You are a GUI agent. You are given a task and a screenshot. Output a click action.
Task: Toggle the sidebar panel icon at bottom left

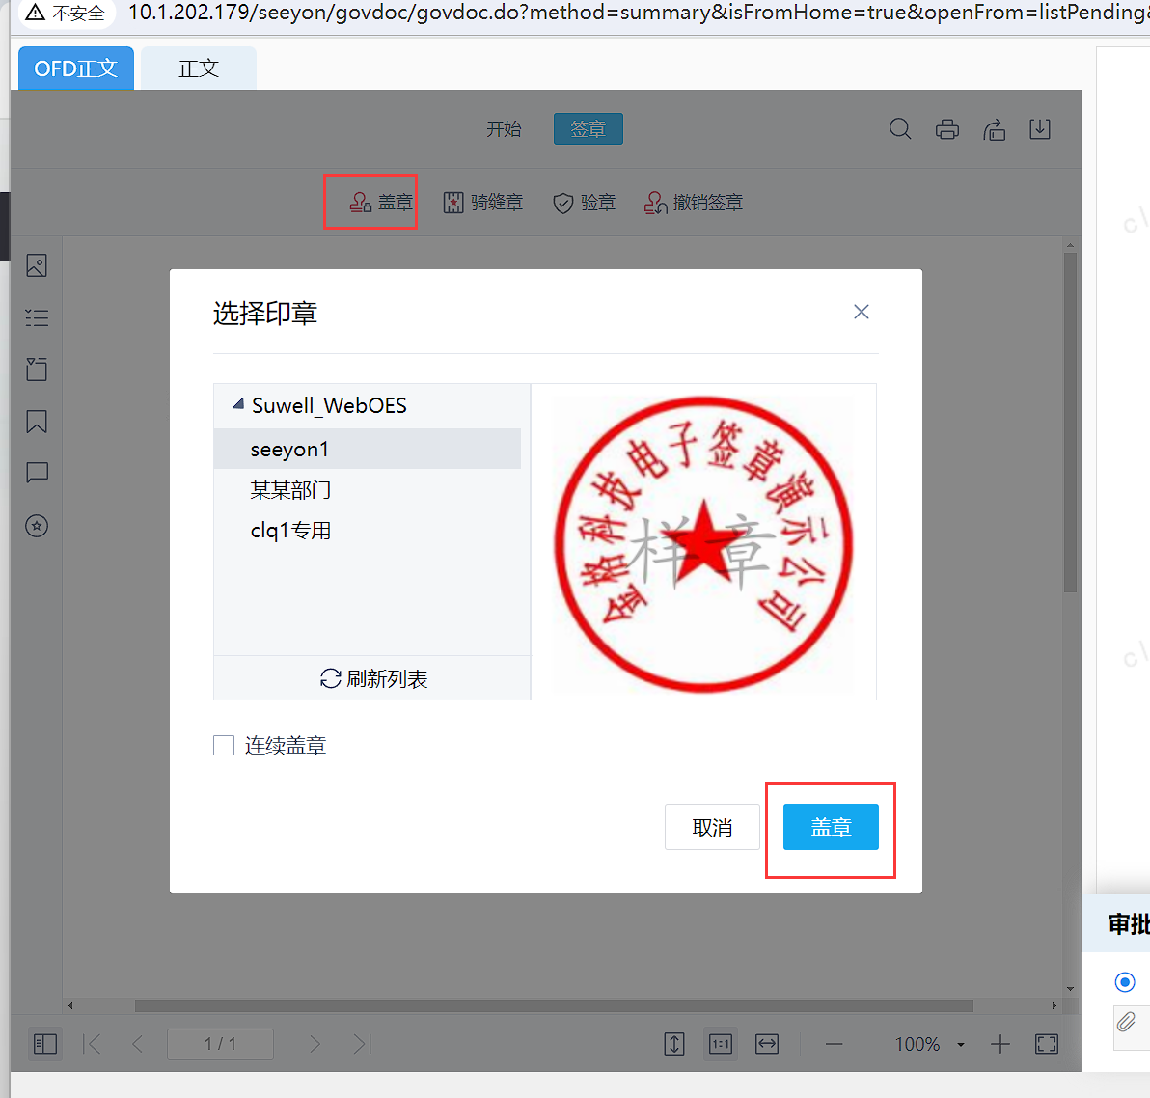(x=44, y=1044)
